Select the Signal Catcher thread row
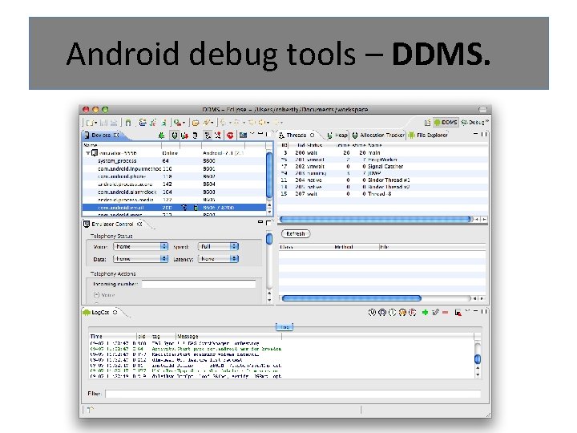This screenshot has height=433, width=577. point(383,167)
